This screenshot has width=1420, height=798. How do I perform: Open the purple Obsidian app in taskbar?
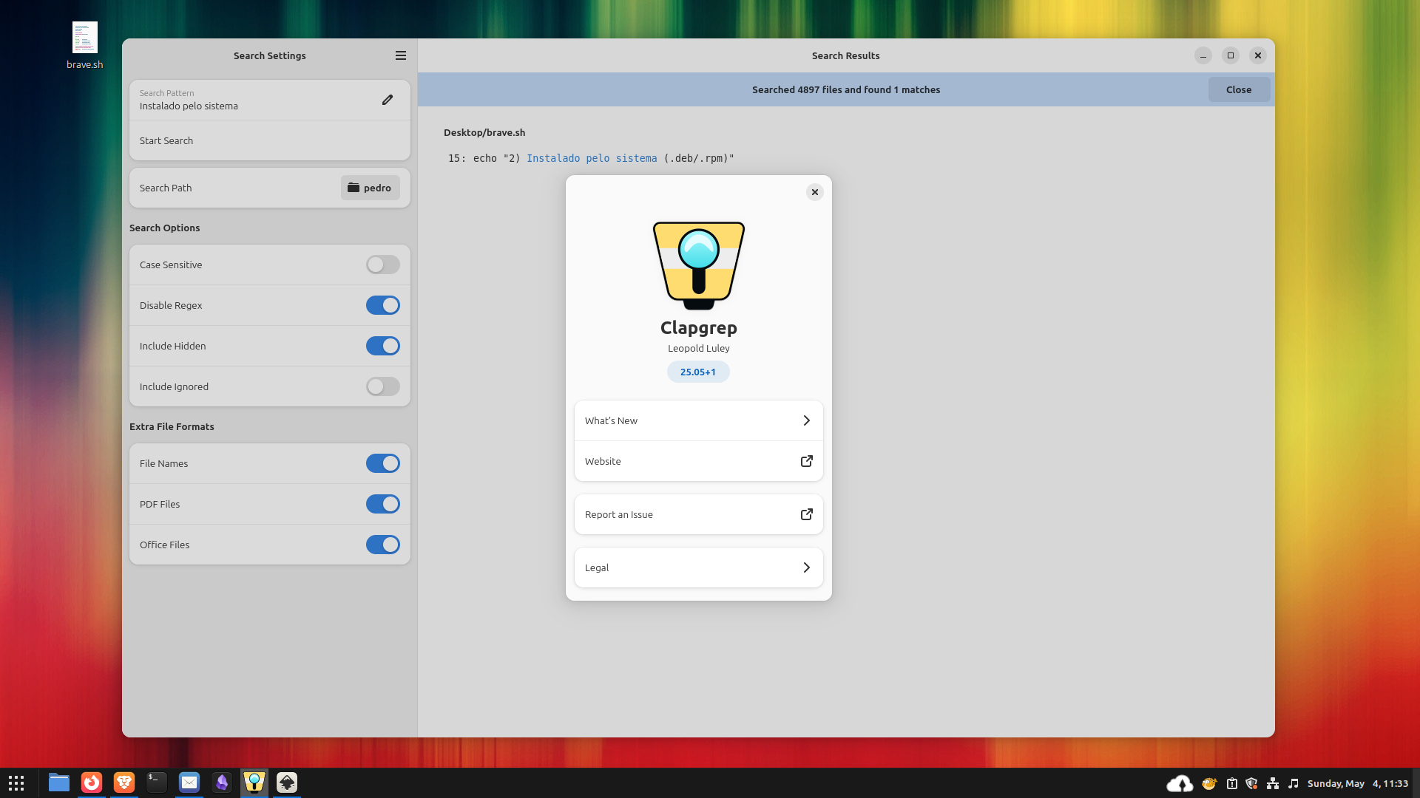point(222,782)
